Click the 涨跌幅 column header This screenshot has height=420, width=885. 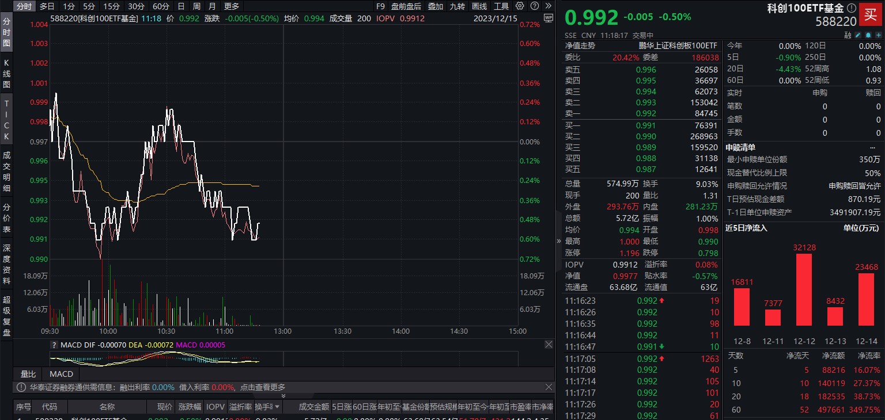190,407
